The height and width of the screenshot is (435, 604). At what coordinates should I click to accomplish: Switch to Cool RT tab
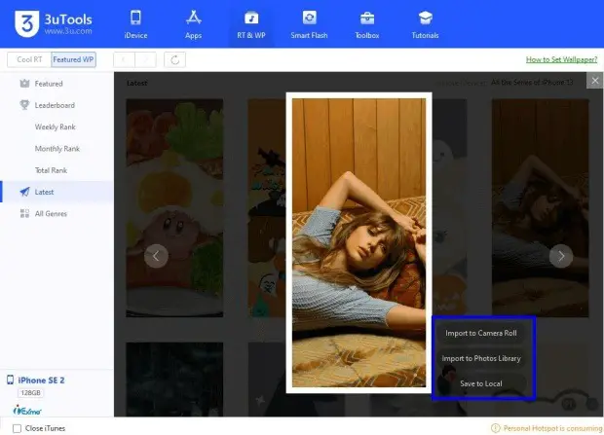[x=29, y=59]
